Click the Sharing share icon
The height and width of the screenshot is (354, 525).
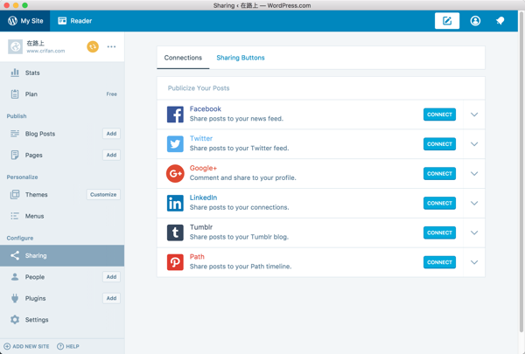pyautogui.click(x=15, y=255)
